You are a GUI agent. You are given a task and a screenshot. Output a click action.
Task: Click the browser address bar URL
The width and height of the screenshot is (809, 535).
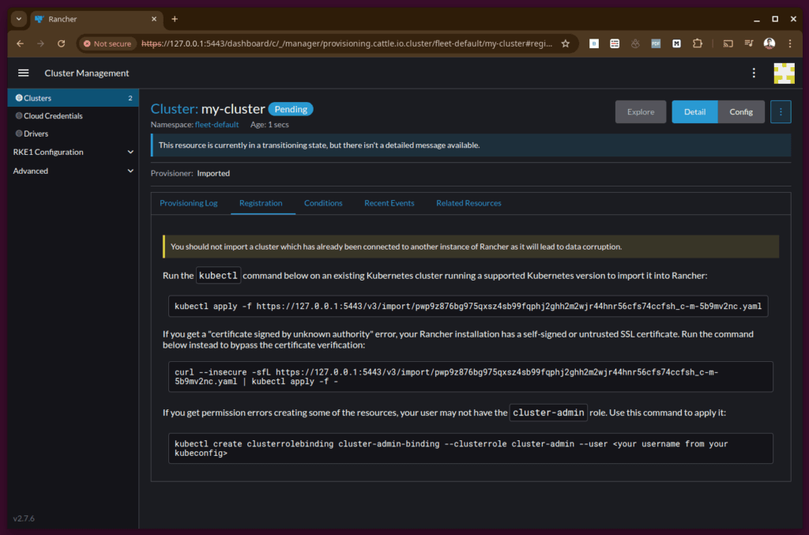pyautogui.click(x=347, y=43)
